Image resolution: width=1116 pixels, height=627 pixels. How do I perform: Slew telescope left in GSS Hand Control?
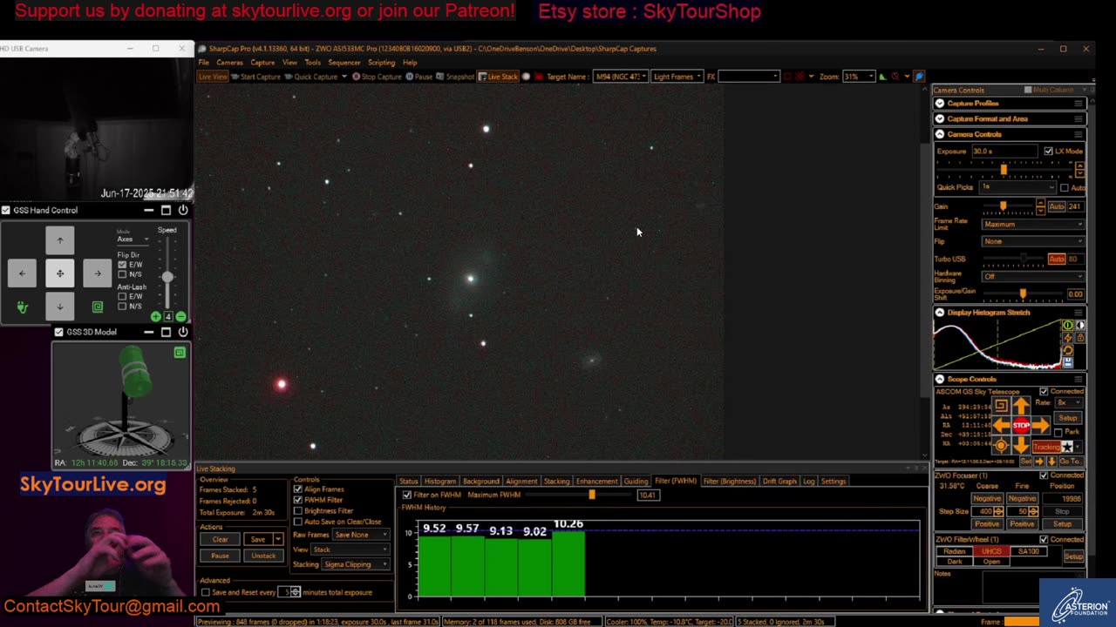(22, 273)
